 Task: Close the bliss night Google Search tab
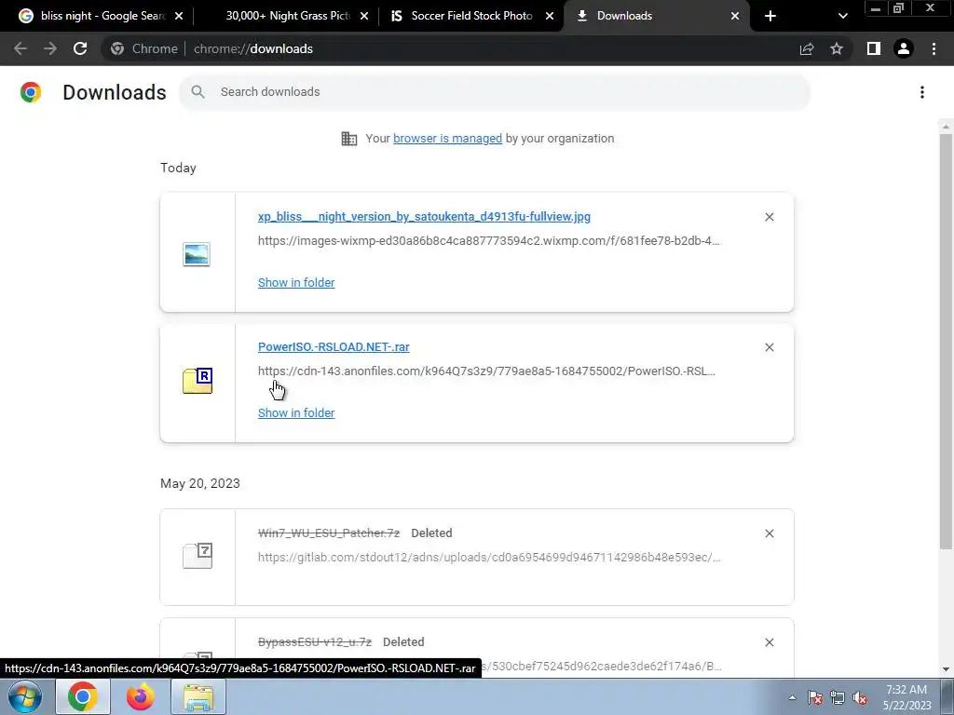(179, 16)
